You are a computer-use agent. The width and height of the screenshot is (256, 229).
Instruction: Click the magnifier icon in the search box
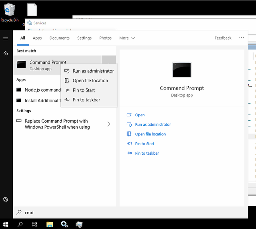pos(19,212)
